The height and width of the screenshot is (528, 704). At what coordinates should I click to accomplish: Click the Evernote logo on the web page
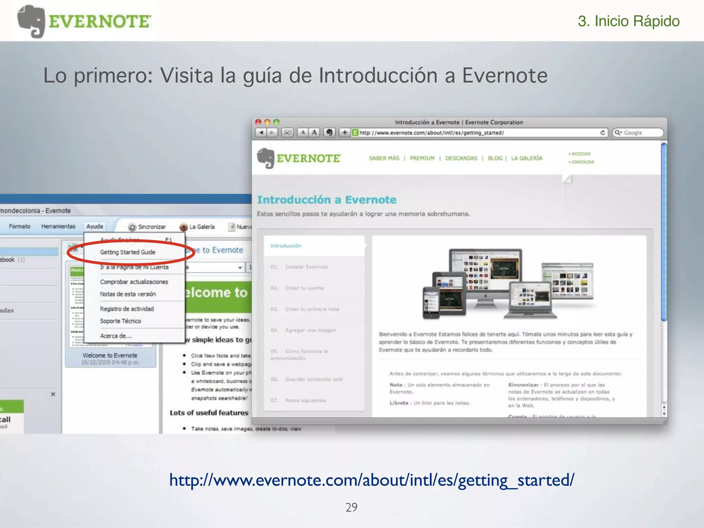[x=299, y=158]
